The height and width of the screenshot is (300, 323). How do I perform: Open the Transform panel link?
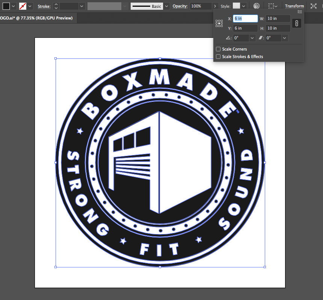click(294, 6)
